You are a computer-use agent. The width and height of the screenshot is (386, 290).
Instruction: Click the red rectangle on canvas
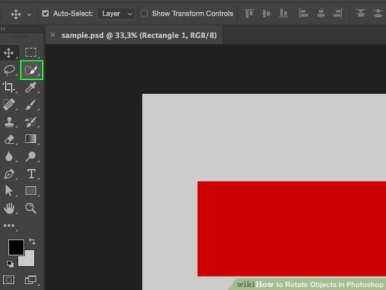[x=292, y=228]
